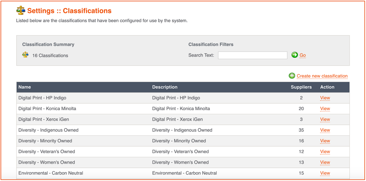Open Create new classification link

tap(322, 76)
